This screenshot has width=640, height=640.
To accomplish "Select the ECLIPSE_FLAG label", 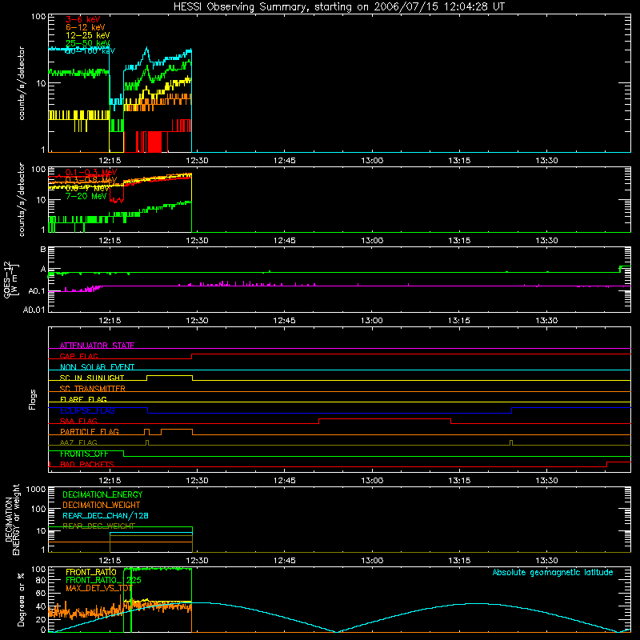I will (x=87, y=410).
